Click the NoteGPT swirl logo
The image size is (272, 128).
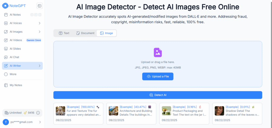5,6
